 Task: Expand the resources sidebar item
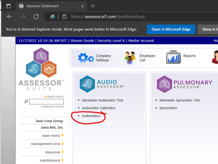click(x=52, y=152)
